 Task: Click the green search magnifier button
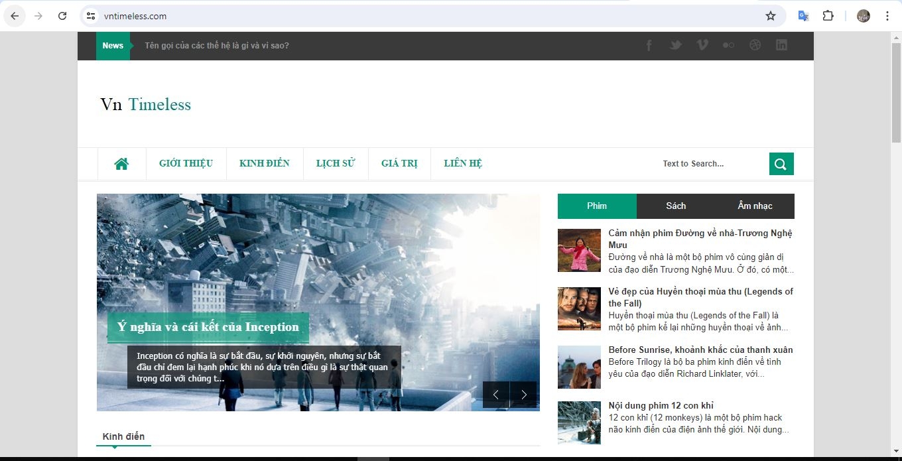[x=781, y=164]
